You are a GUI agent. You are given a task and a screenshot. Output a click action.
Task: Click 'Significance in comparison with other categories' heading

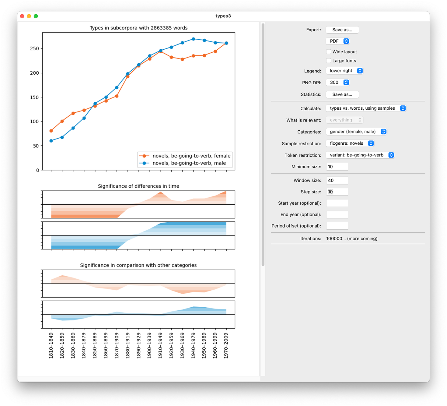coord(138,265)
